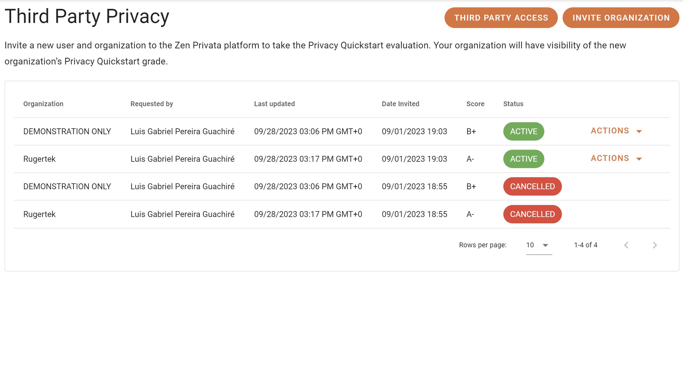Open Actions dropdown for active Rugertek row
683x382 pixels.
[x=616, y=159]
